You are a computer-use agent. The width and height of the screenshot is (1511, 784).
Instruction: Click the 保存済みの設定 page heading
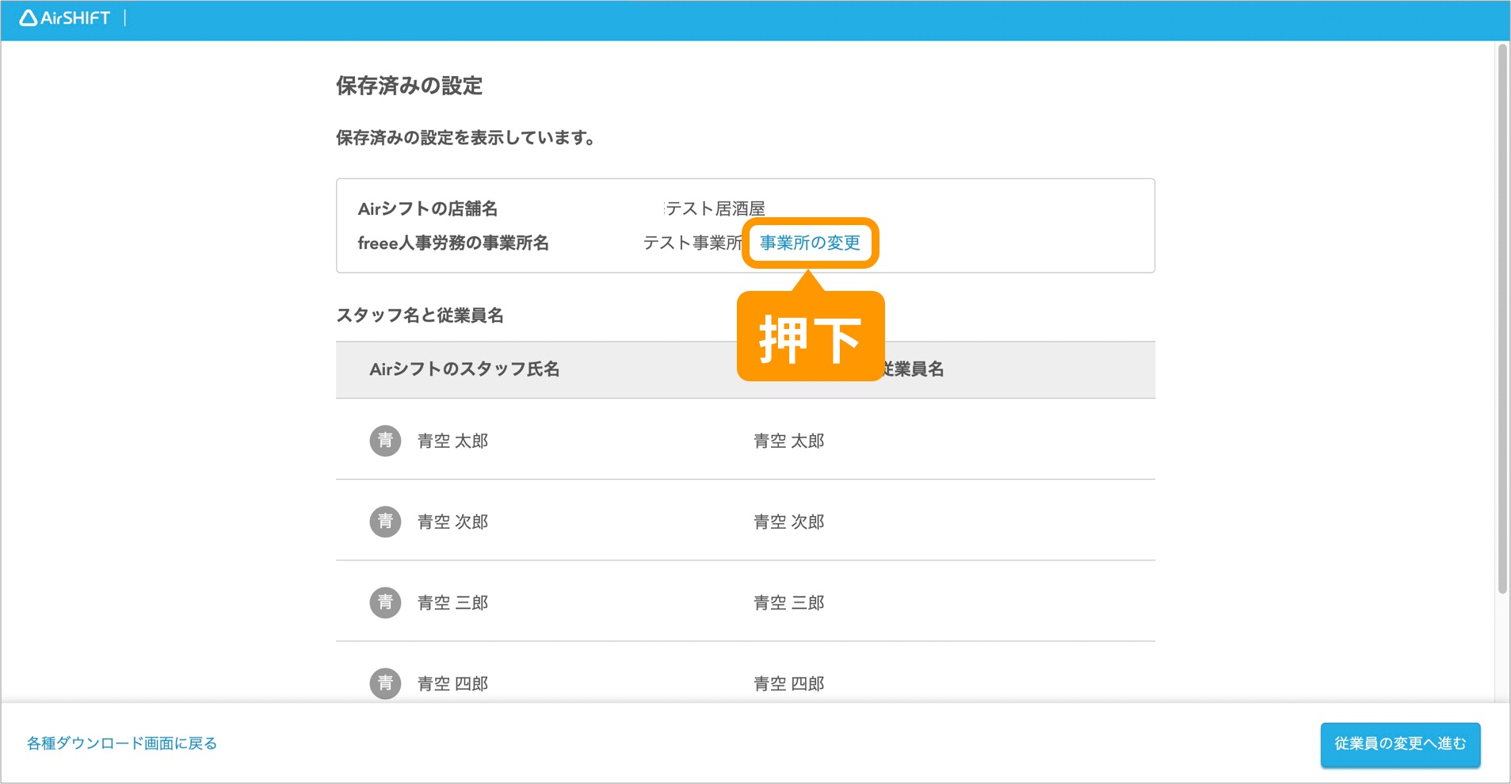tap(409, 86)
